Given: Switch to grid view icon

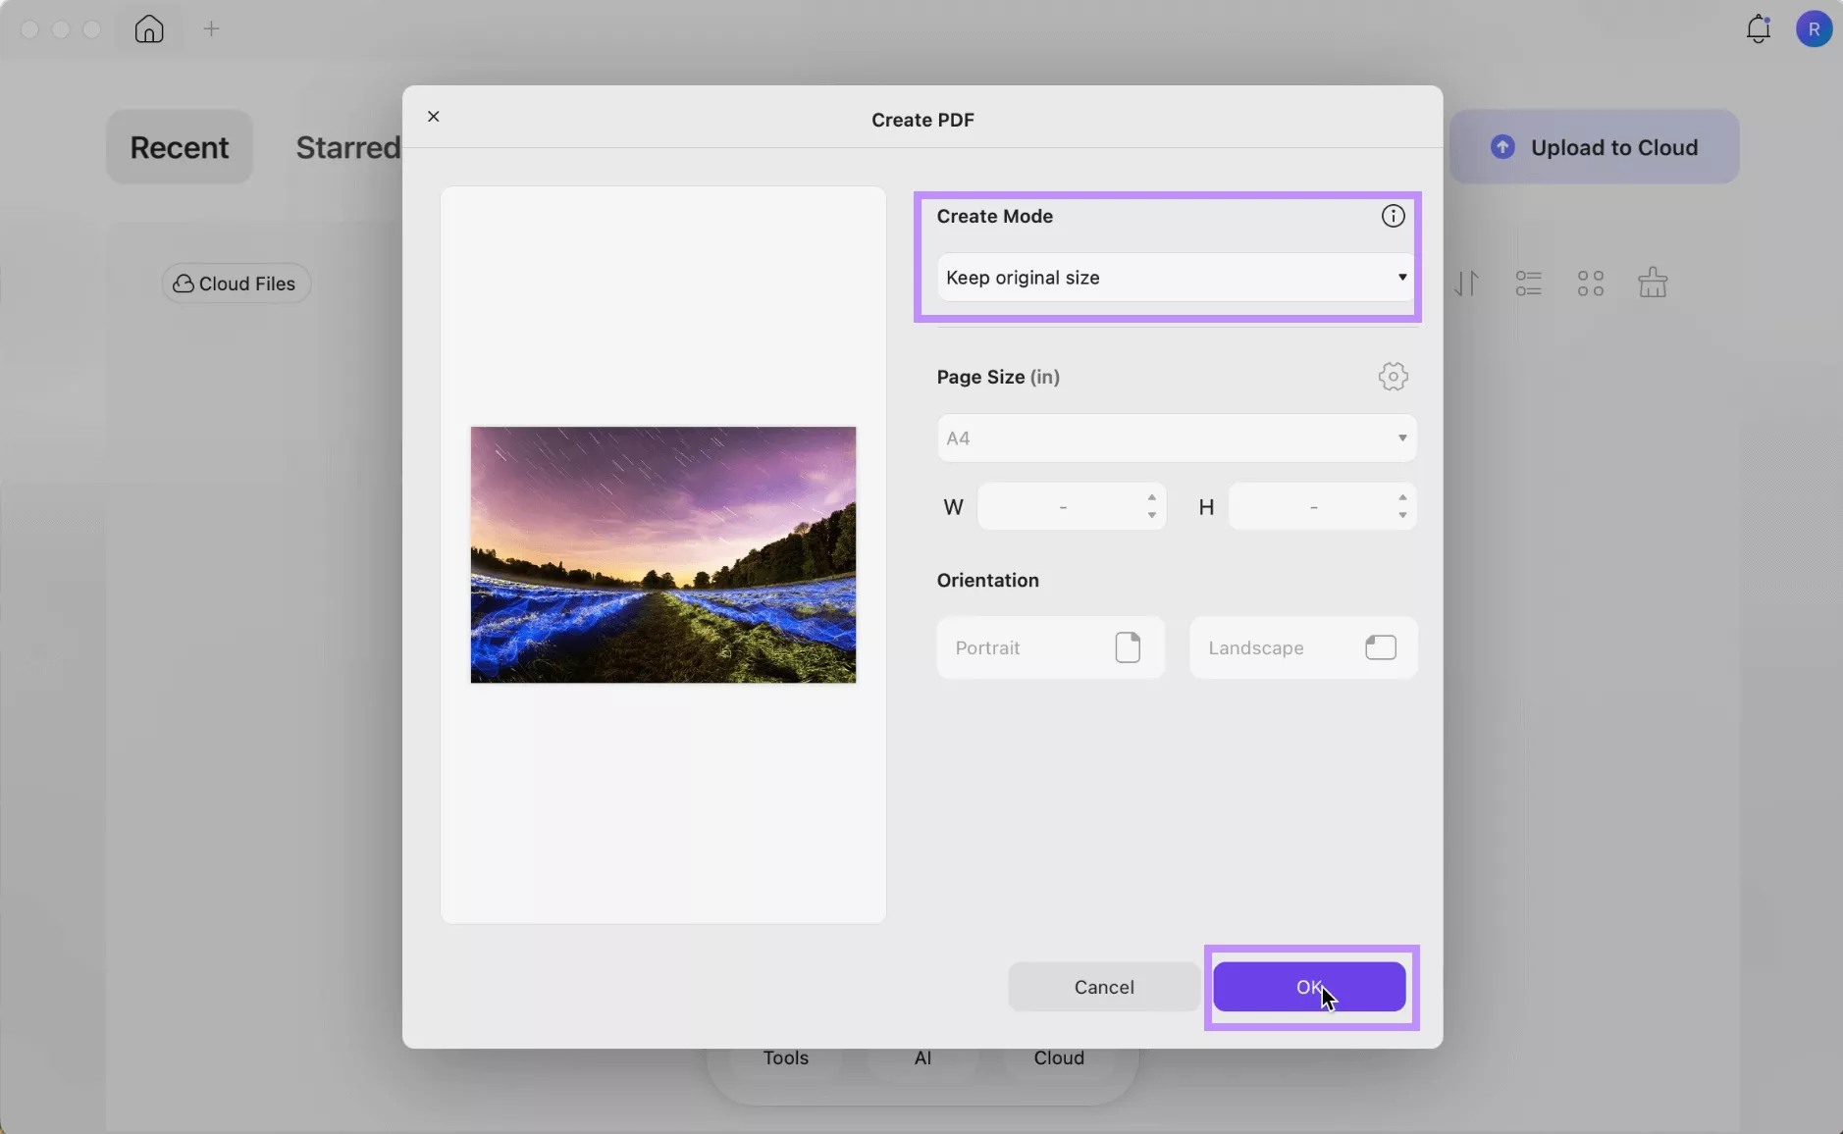Looking at the screenshot, I should (1590, 283).
